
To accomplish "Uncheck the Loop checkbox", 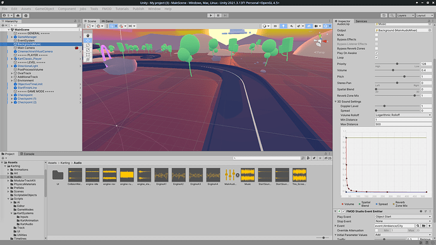I will 377,58.
